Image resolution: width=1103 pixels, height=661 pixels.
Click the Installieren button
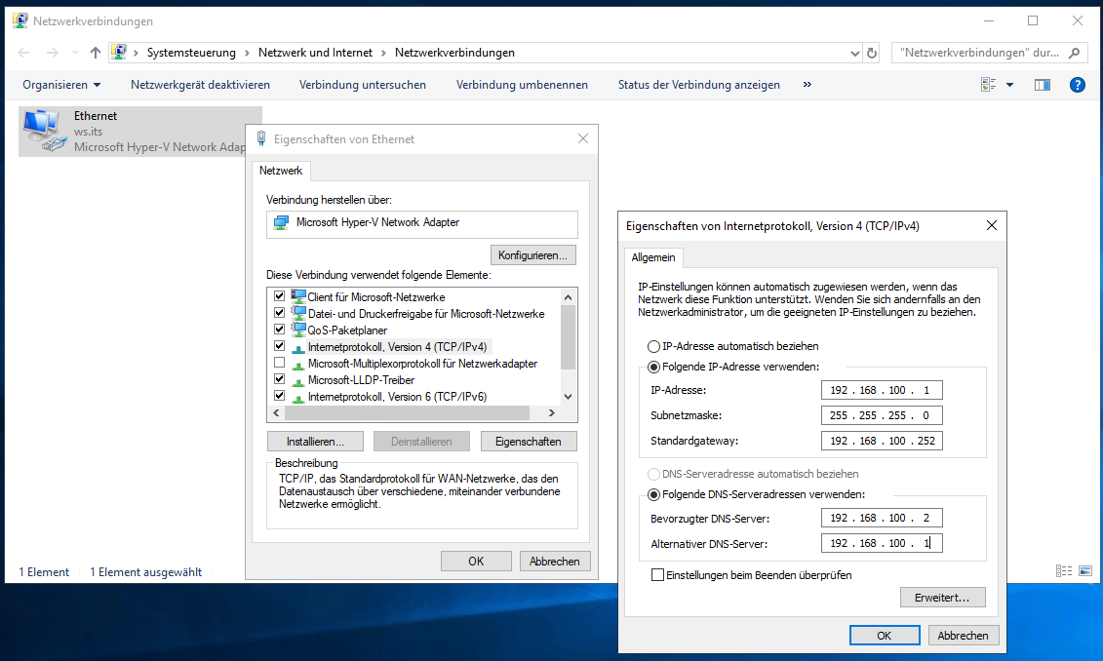tap(315, 442)
